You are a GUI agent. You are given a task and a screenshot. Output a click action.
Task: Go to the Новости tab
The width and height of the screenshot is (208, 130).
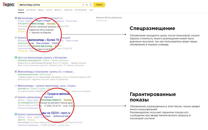point(68,10)
